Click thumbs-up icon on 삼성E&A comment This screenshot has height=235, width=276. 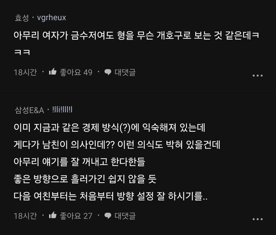click(x=53, y=216)
